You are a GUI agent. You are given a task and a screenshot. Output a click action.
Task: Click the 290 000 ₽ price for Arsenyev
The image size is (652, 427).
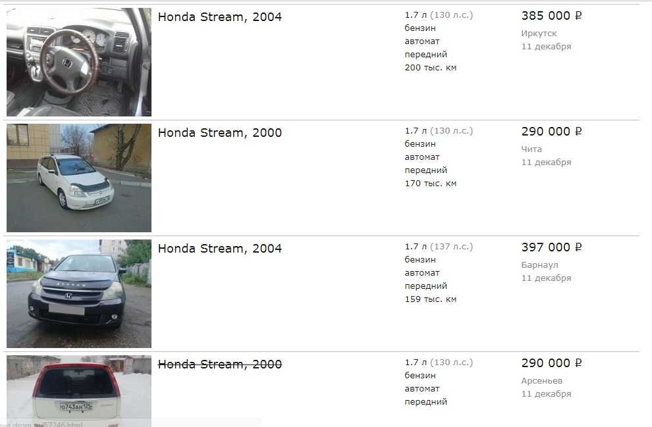(551, 363)
